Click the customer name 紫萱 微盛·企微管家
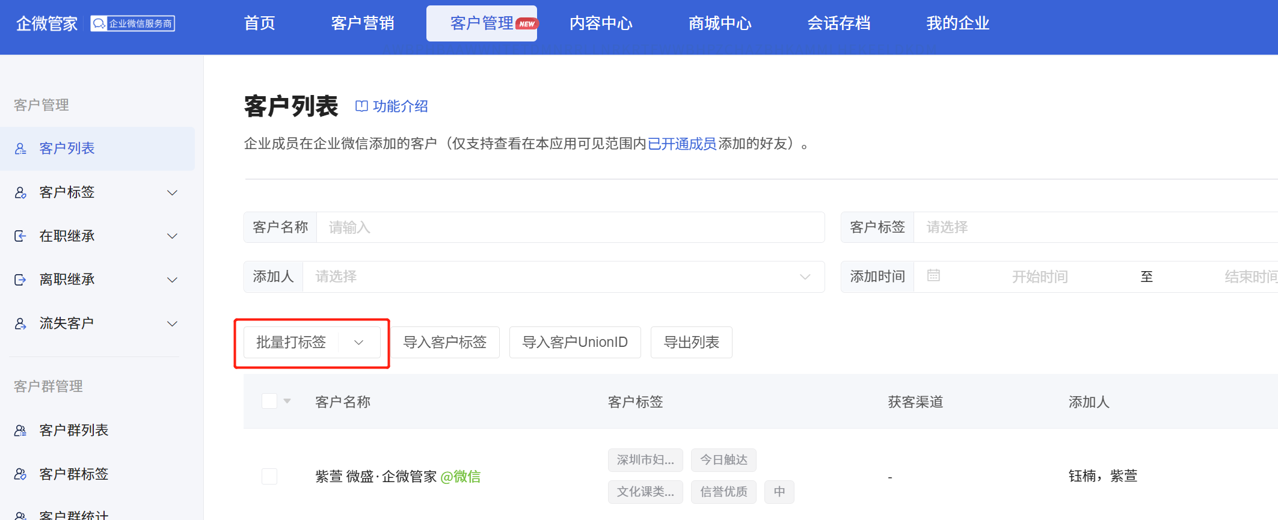The height and width of the screenshot is (520, 1278). tap(376, 477)
